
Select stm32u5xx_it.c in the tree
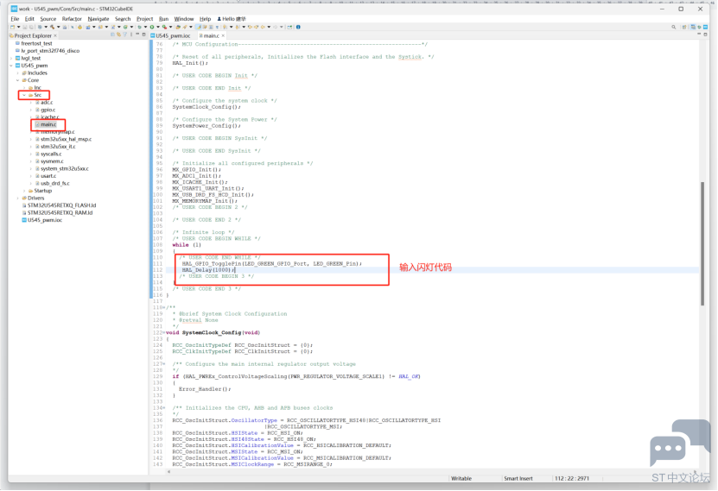[58, 147]
